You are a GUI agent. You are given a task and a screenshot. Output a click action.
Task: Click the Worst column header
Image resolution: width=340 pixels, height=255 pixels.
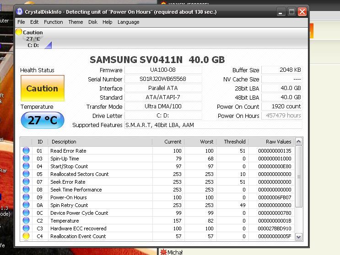200,142
